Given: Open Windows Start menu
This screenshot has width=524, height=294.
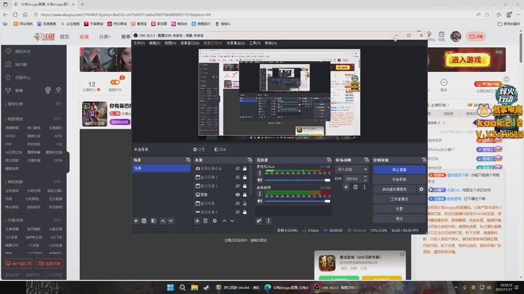Looking at the screenshot, I should pos(170,287).
